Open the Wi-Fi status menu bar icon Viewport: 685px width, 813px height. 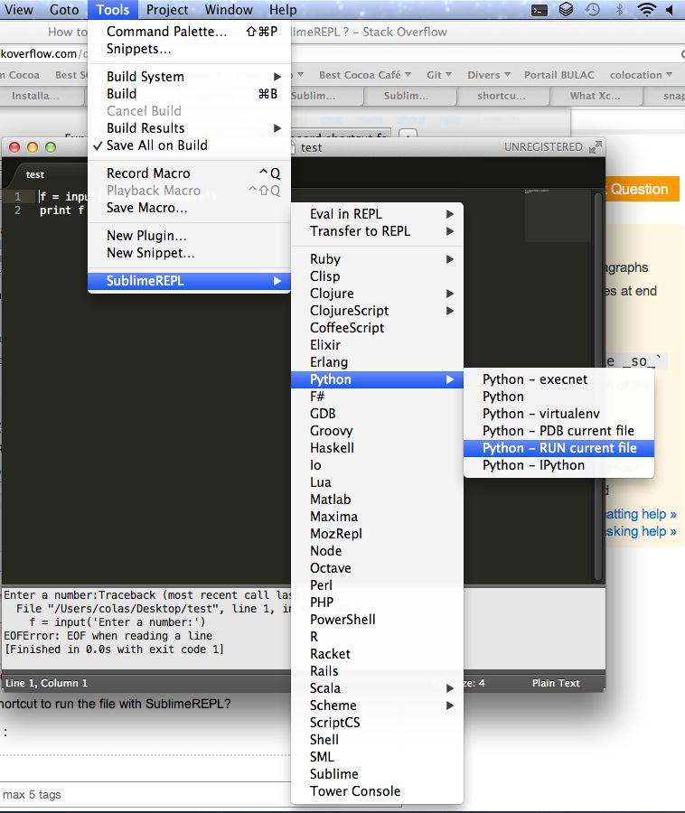coord(646,9)
